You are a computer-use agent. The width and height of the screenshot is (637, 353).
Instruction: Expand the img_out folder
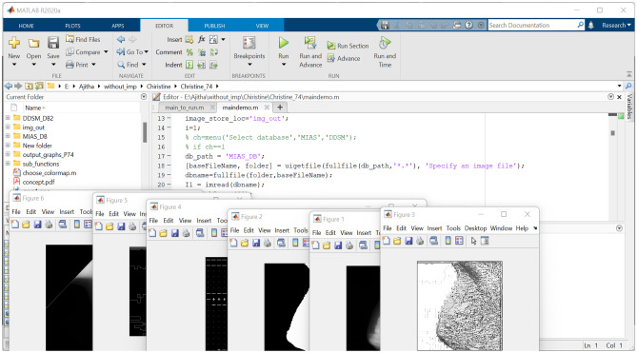(x=8, y=127)
